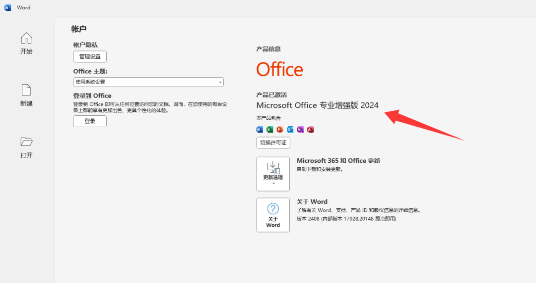Open the 打开 folder page in sidebar
This screenshot has height=283, width=536.
(x=26, y=147)
